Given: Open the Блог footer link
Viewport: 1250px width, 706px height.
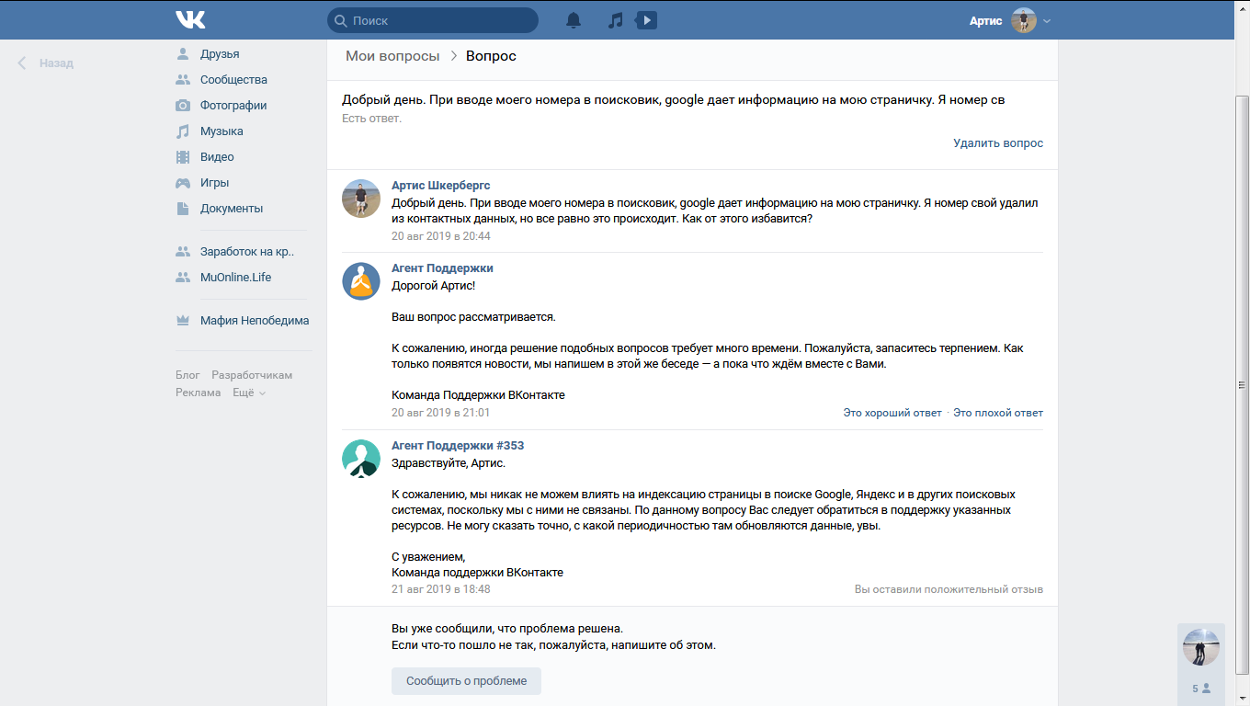Looking at the screenshot, I should pyautogui.click(x=187, y=375).
